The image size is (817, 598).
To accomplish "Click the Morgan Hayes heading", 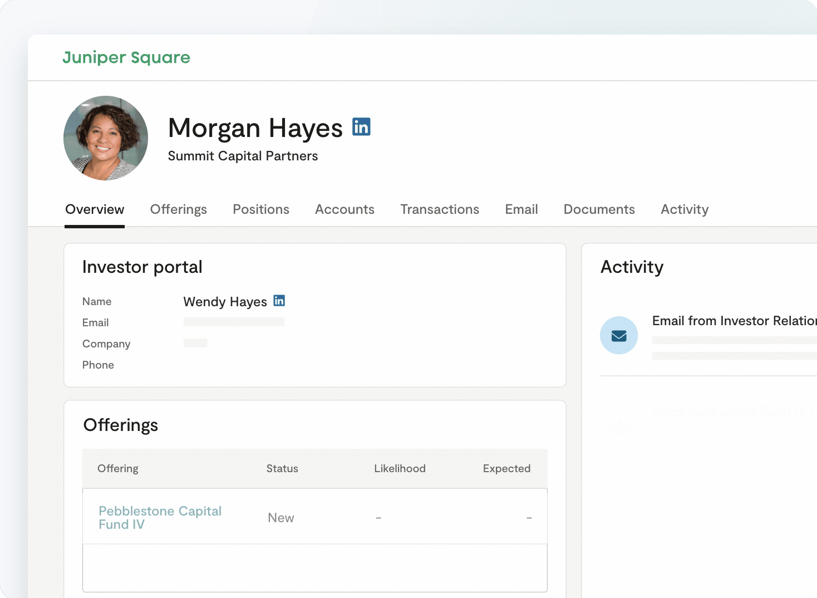I will [x=255, y=128].
